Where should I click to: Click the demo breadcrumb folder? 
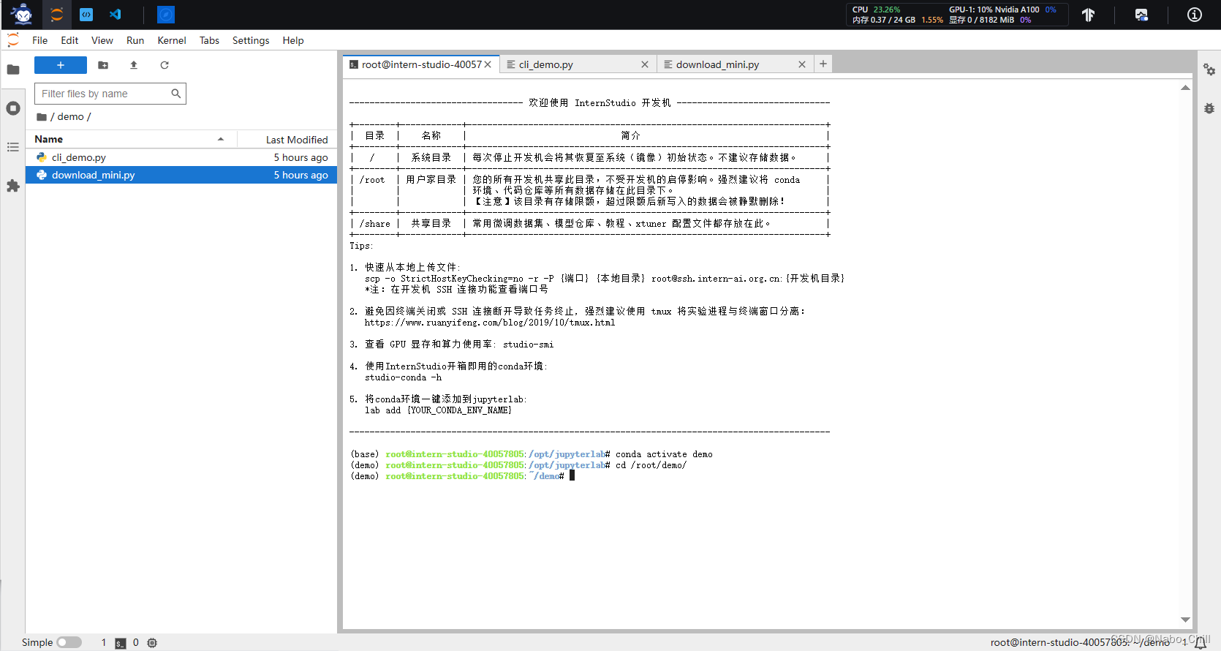(70, 117)
